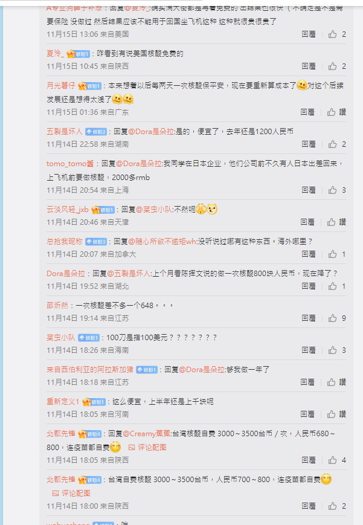363x525 pixels.
Task: Open 评论配图 link in 北郡先锋's 18:05 comment
Action: click(147, 447)
